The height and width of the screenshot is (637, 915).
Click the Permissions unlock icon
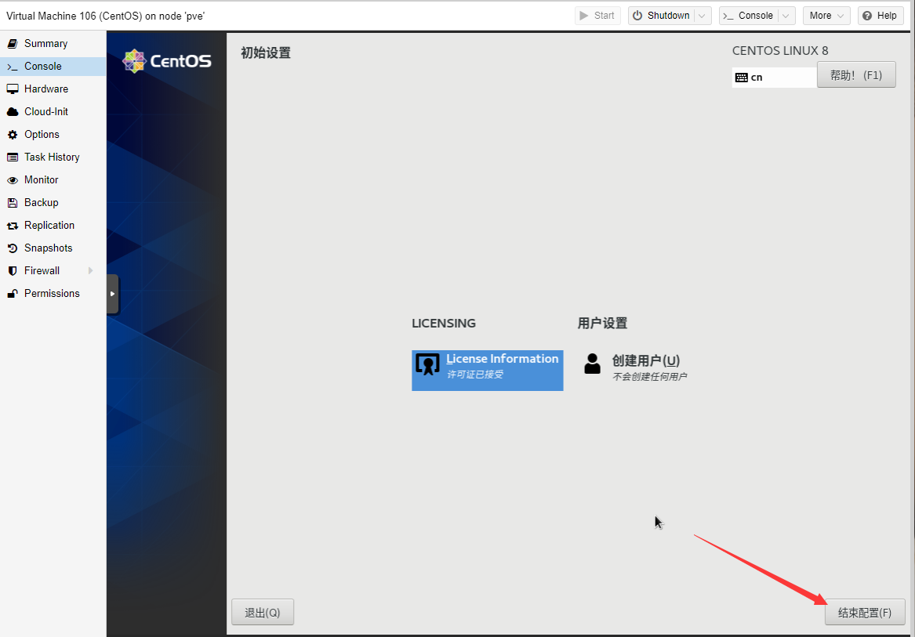(x=13, y=294)
